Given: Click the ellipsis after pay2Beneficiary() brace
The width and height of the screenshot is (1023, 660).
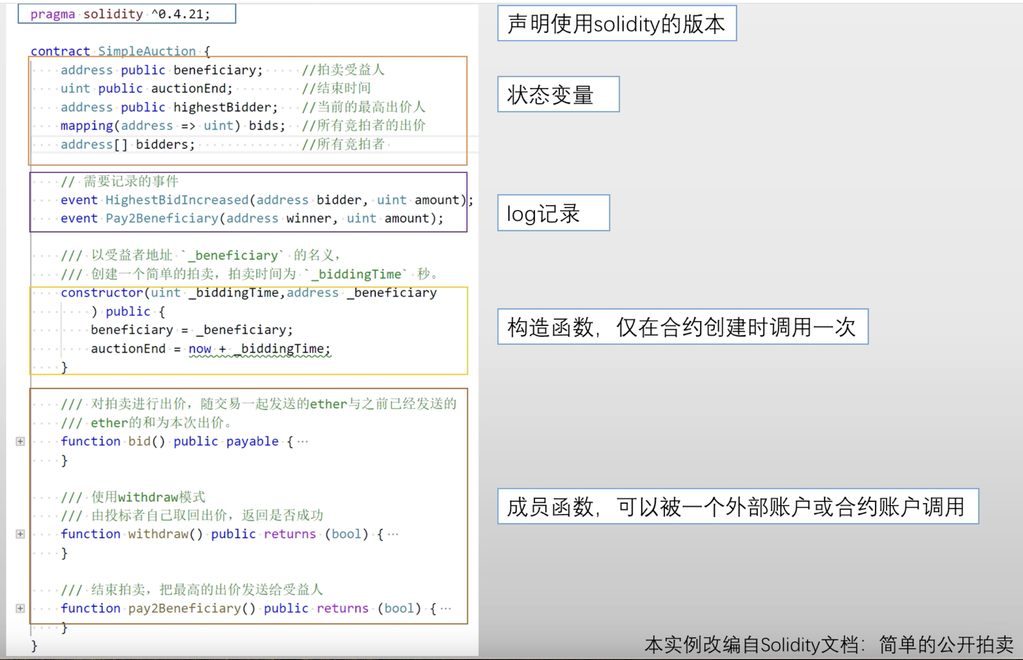Looking at the screenshot, I should pos(445,608).
